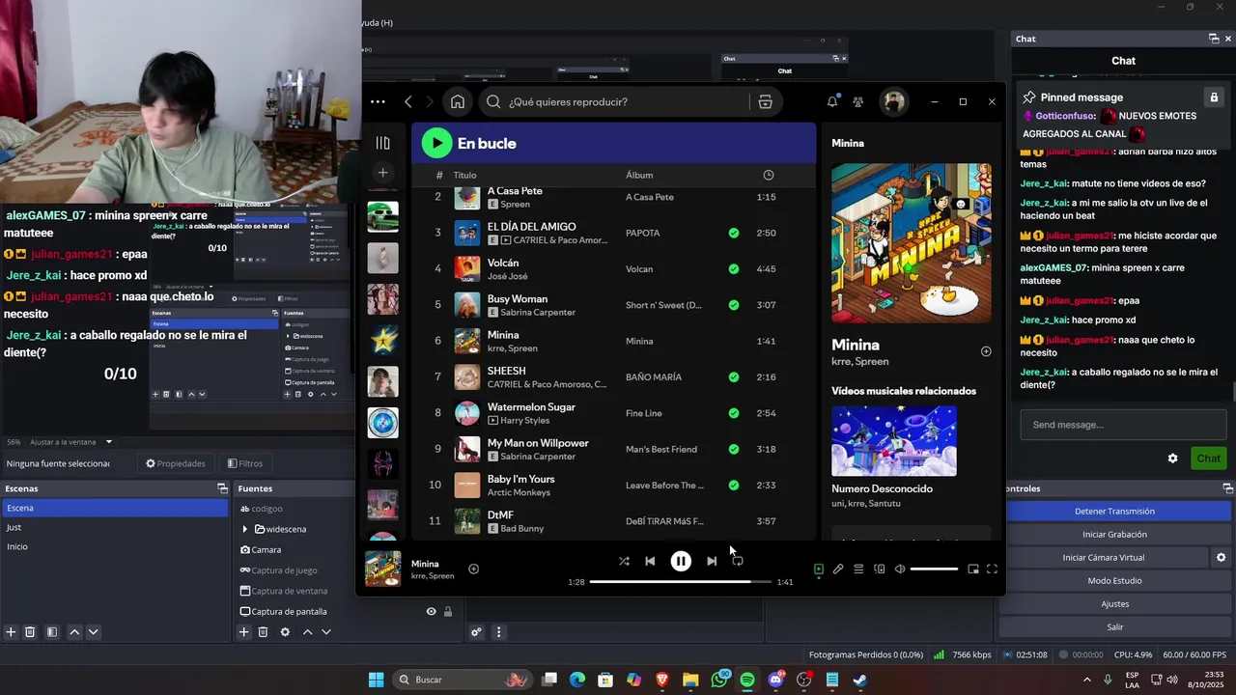Image resolution: width=1236 pixels, height=695 pixels.
Task: Enter Spotify full screen mode
Action: tap(992, 570)
